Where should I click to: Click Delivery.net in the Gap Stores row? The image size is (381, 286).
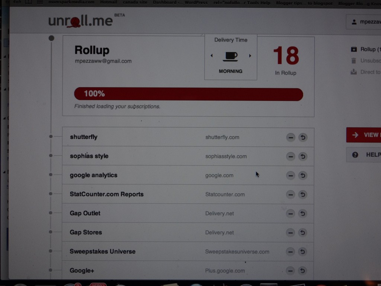(220, 232)
